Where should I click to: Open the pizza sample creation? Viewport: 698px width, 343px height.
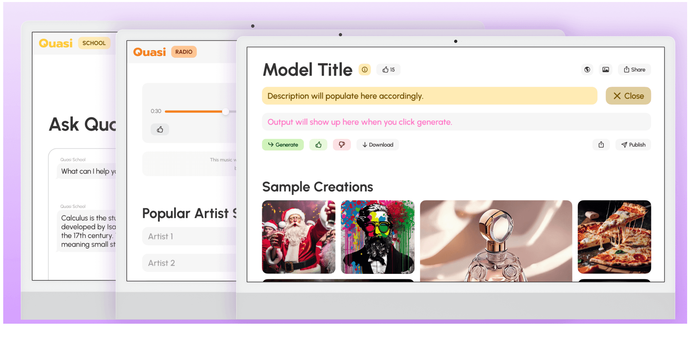pyautogui.click(x=614, y=237)
